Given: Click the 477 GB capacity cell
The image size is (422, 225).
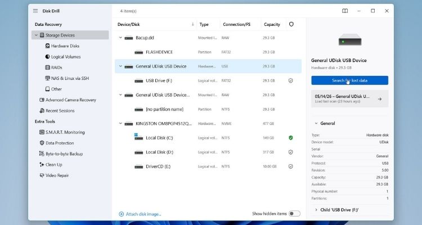Looking at the screenshot, I should [268, 124].
